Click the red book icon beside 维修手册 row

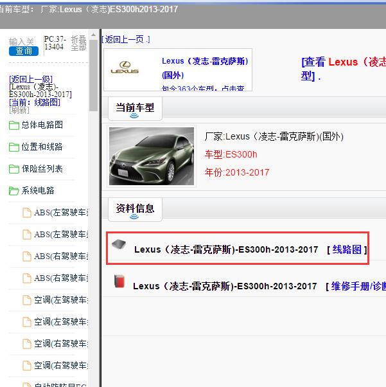pos(119,281)
